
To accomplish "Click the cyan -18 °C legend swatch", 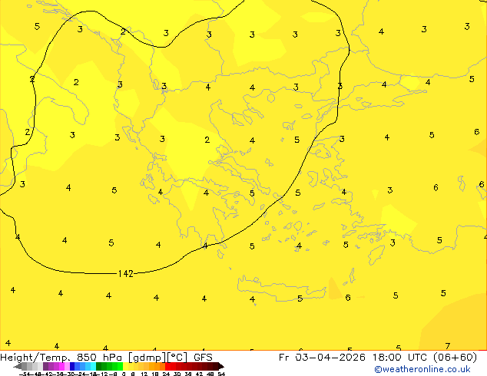I will (93, 366).
